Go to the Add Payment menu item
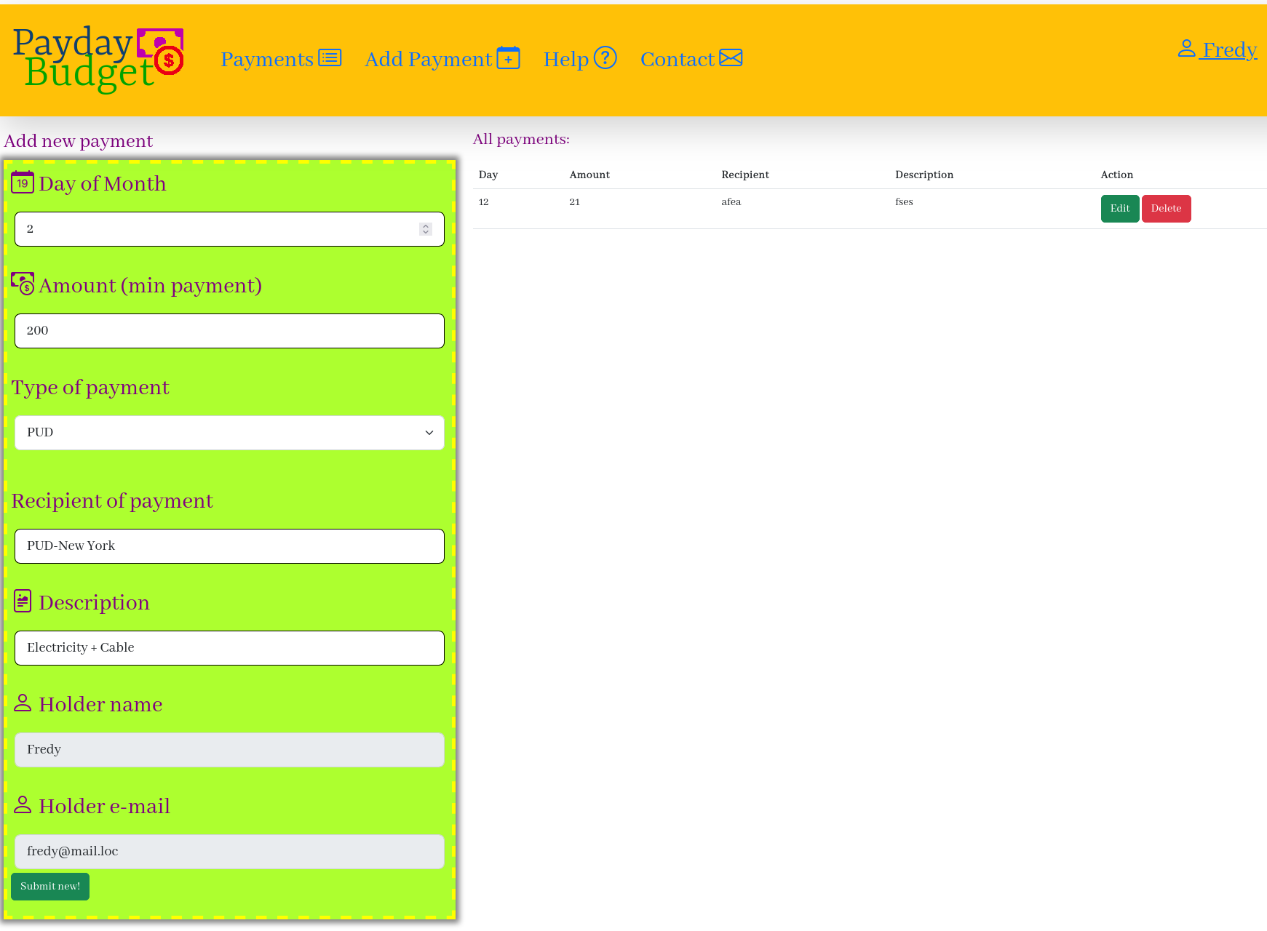The width and height of the screenshot is (1267, 931). (428, 59)
